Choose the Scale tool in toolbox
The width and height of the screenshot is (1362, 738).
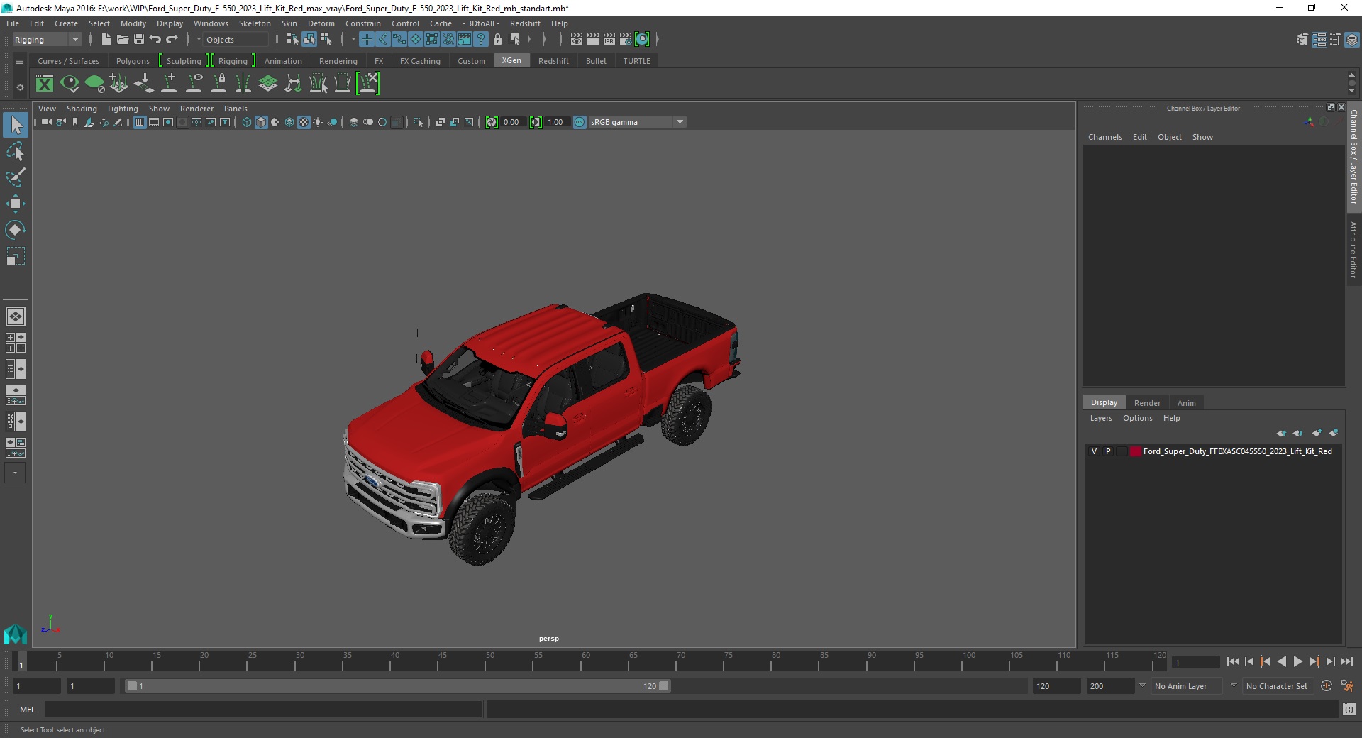16,256
